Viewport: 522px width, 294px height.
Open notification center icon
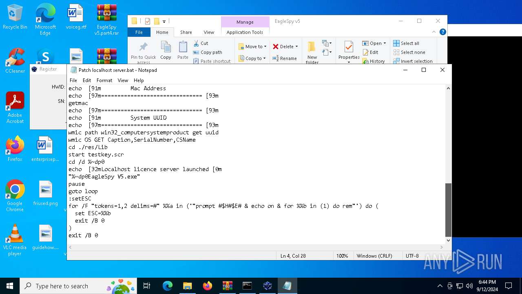pos(509,286)
